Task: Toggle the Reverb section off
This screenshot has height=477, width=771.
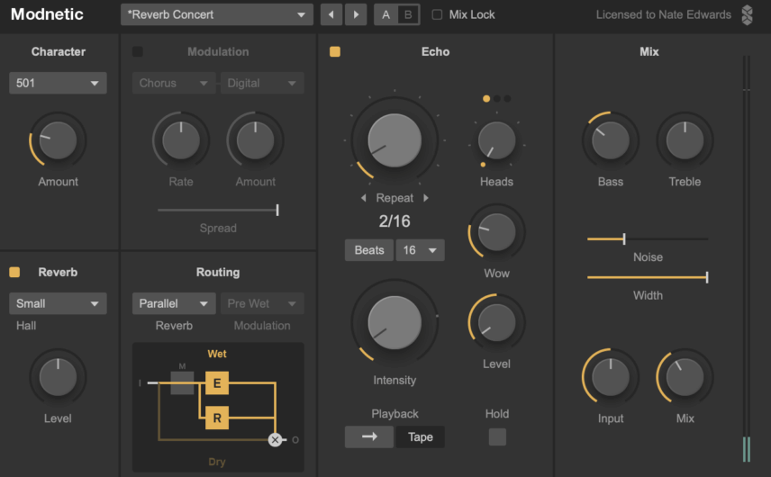Action: (x=14, y=272)
